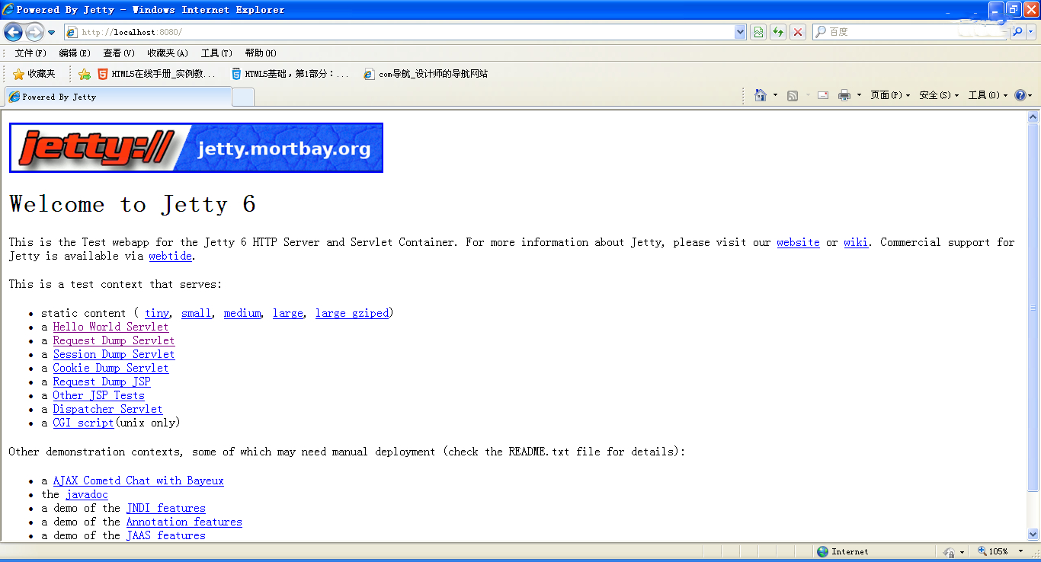Viewport: 1041px width, 562px height.
Task: Open the HTML5在线手册 bookmark
Action: 156,74
